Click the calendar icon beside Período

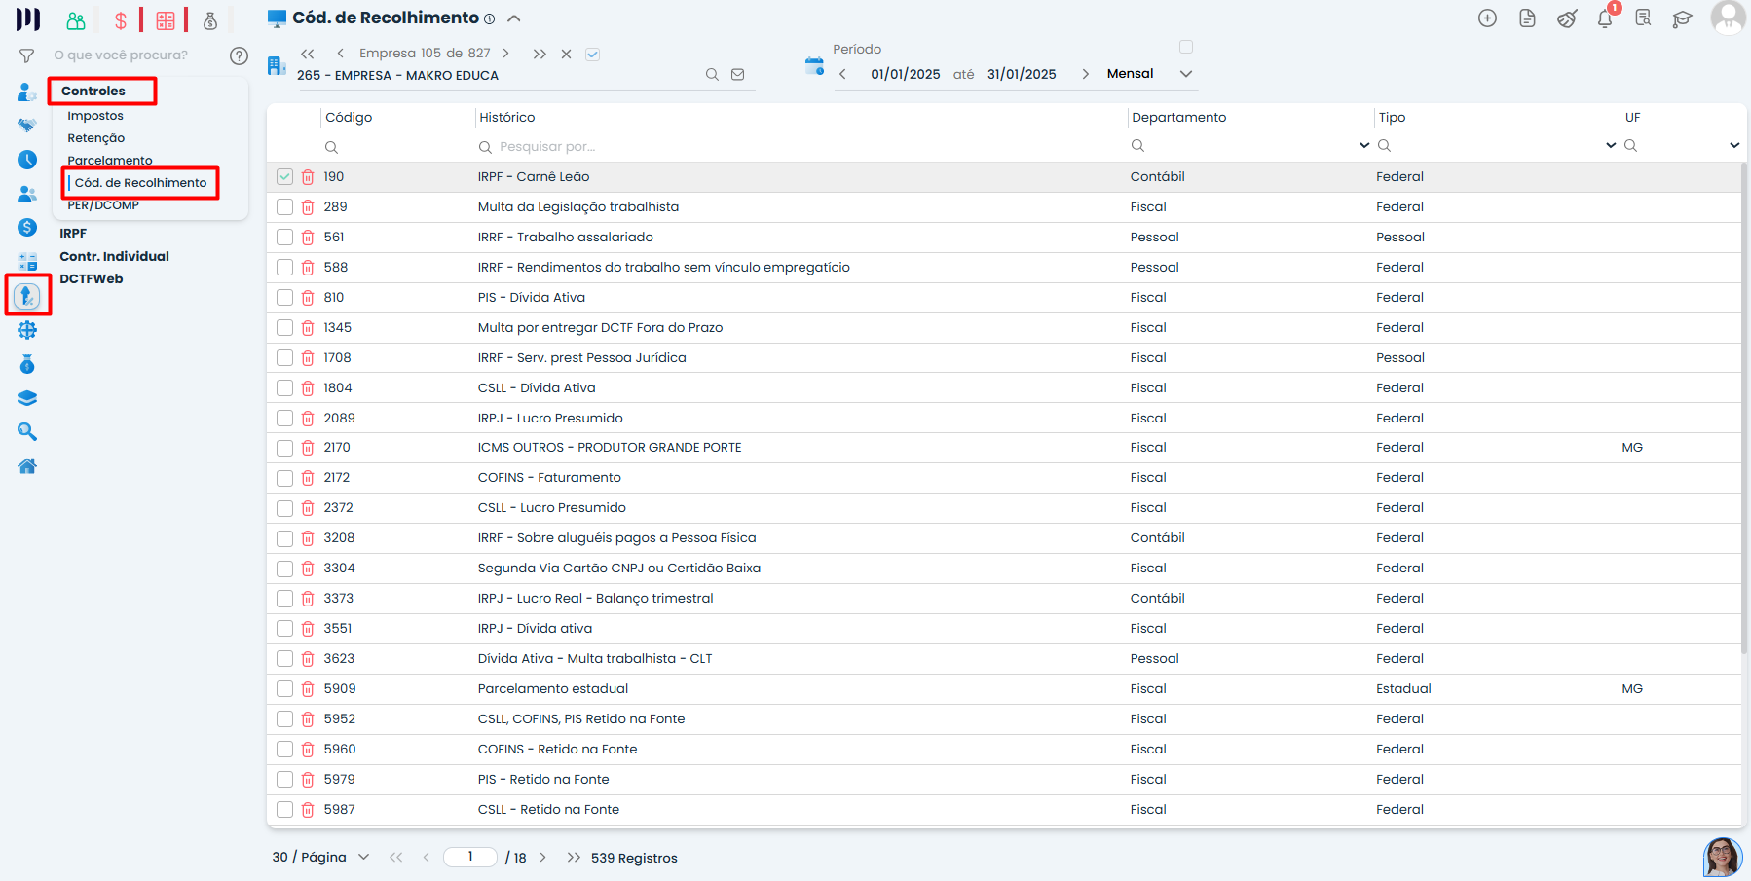pos(814,66)
